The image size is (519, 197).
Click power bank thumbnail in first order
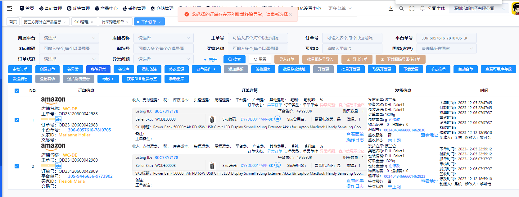pyautogui.click(x=212, y=119)
